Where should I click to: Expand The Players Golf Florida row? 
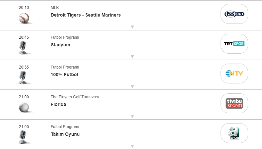132,117
